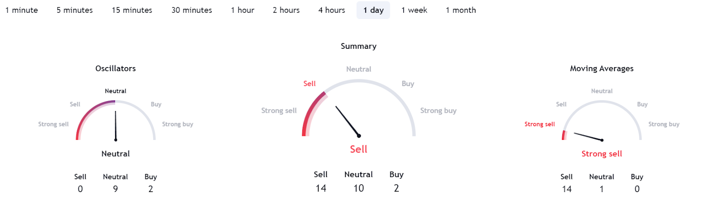Switch to the 1 week timeframe
The width and height of the screenshot is (725, 207).
click(414, 10)
